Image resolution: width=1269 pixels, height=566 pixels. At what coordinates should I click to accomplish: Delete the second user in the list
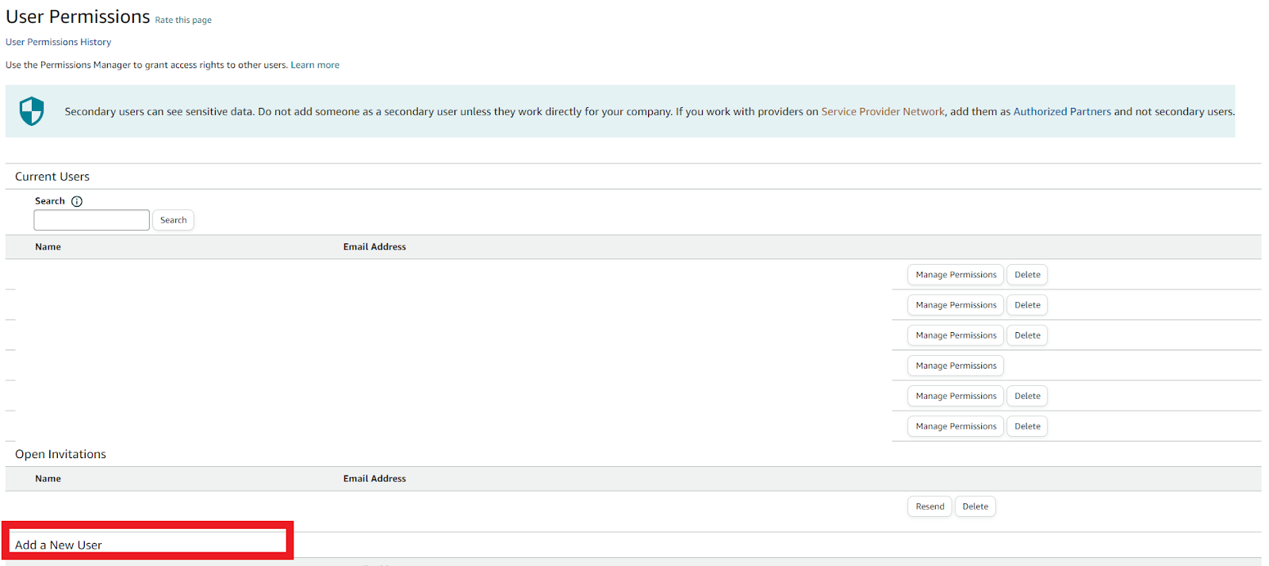pyautogui.click(x=1027, y=305)
